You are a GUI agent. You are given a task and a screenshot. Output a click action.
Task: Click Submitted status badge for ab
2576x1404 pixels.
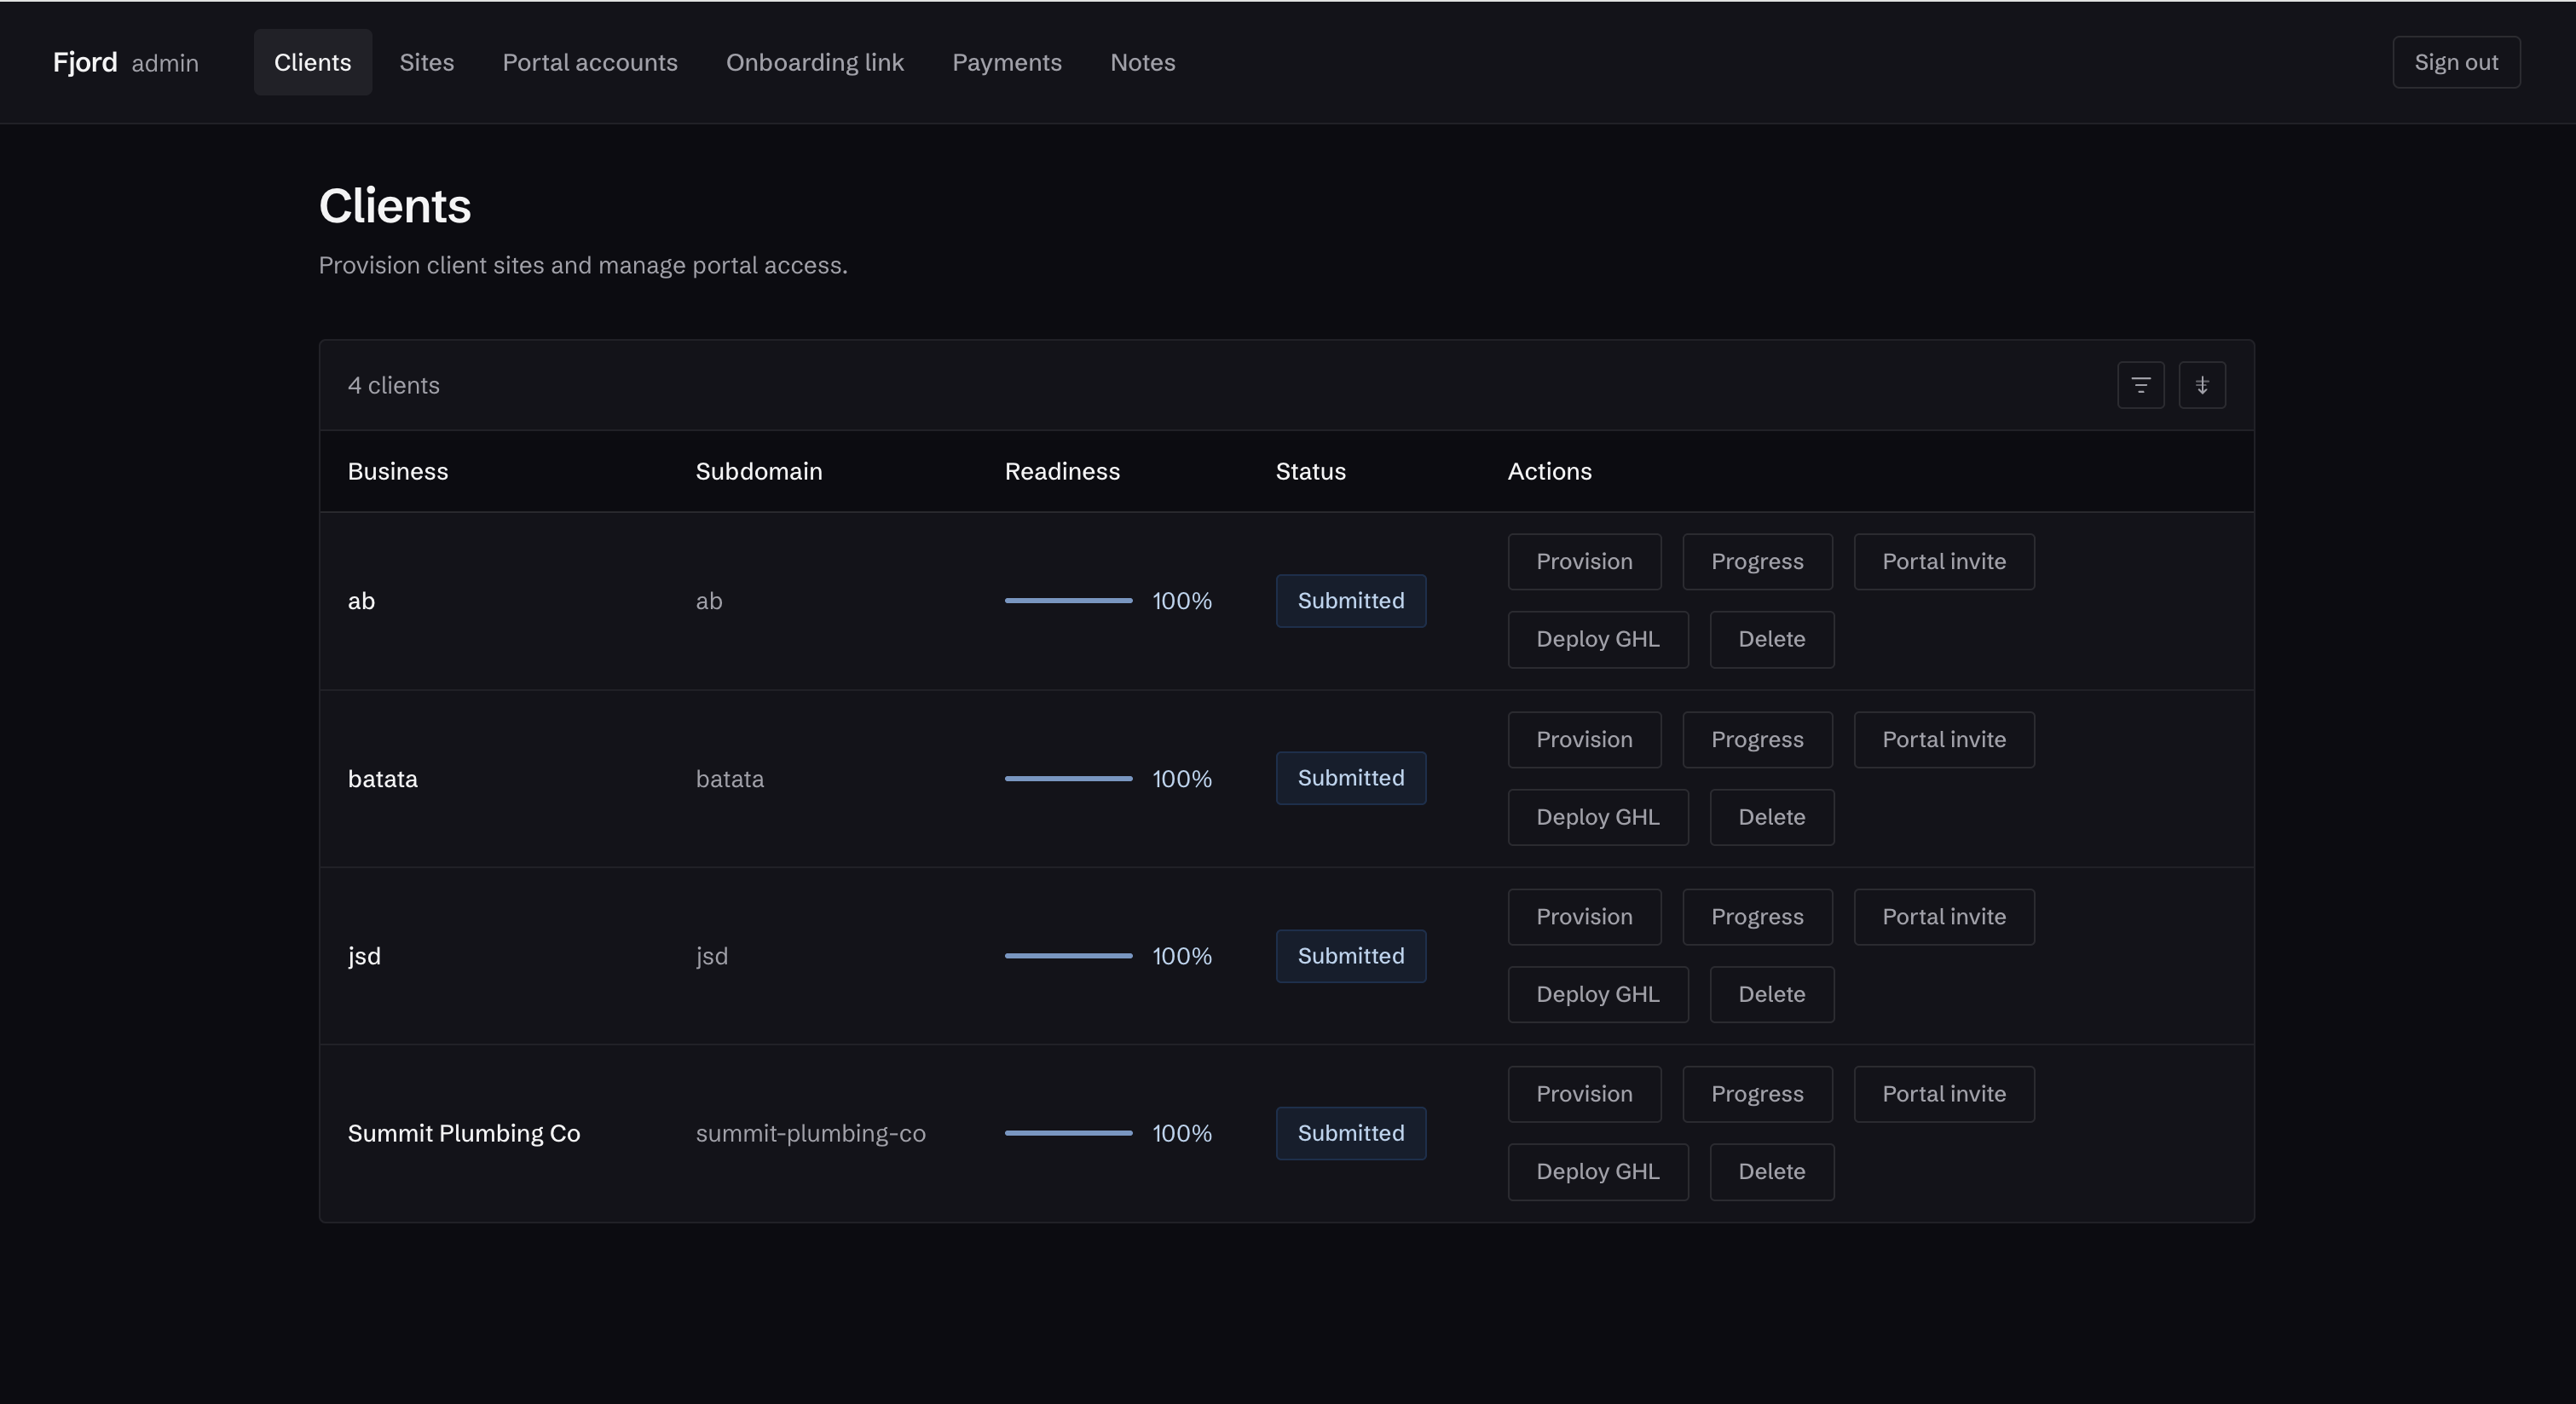(x=1351, y=601)
